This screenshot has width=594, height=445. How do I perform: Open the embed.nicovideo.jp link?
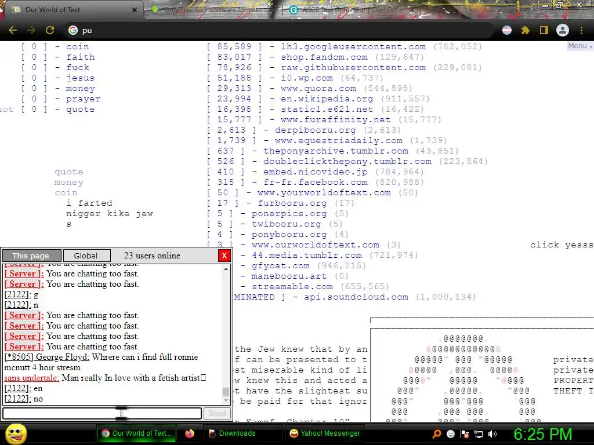315,172
